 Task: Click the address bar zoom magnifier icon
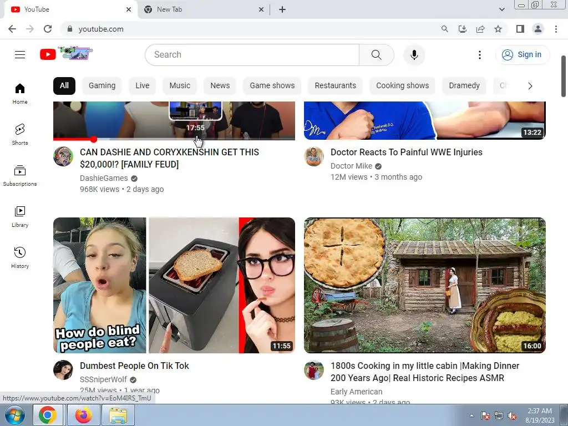pos(444,29)
